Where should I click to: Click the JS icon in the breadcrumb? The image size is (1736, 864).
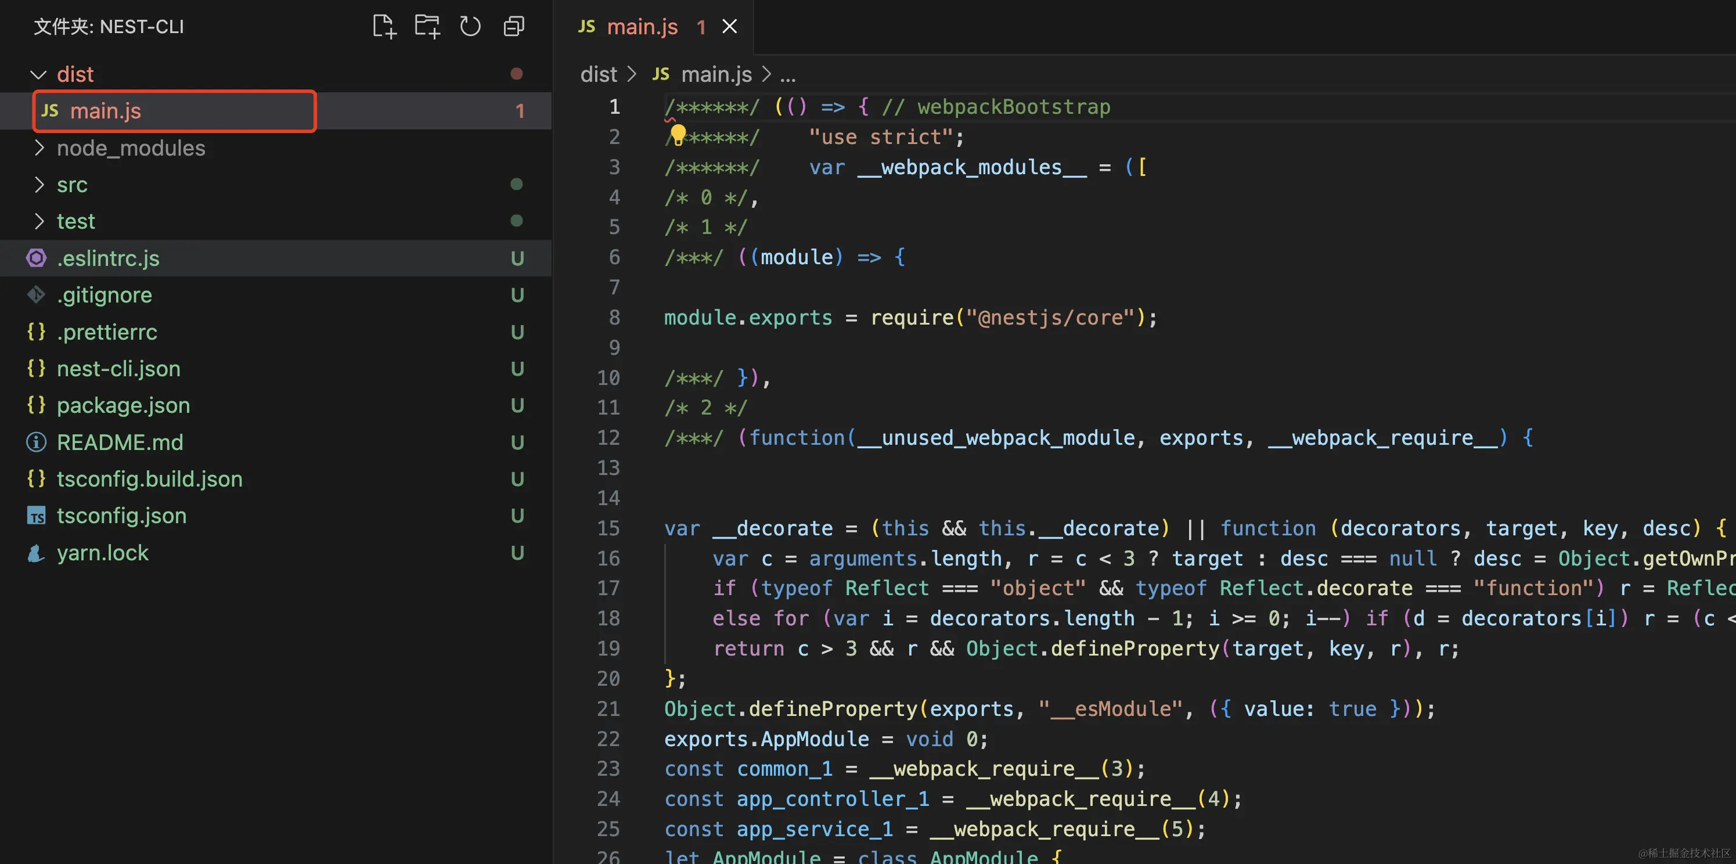pyautogui.click(x=661, y=74)
